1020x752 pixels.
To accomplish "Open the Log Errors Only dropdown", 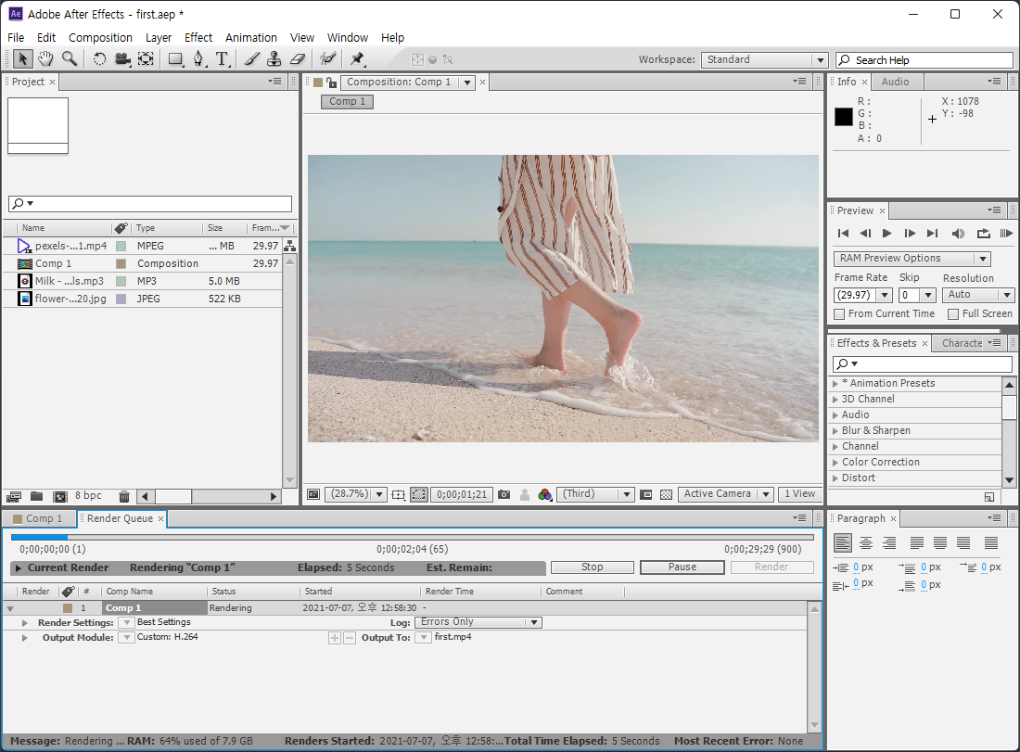I will [478, 622].
